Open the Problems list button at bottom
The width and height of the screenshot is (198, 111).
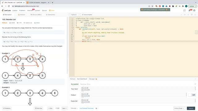click(7, 108)
